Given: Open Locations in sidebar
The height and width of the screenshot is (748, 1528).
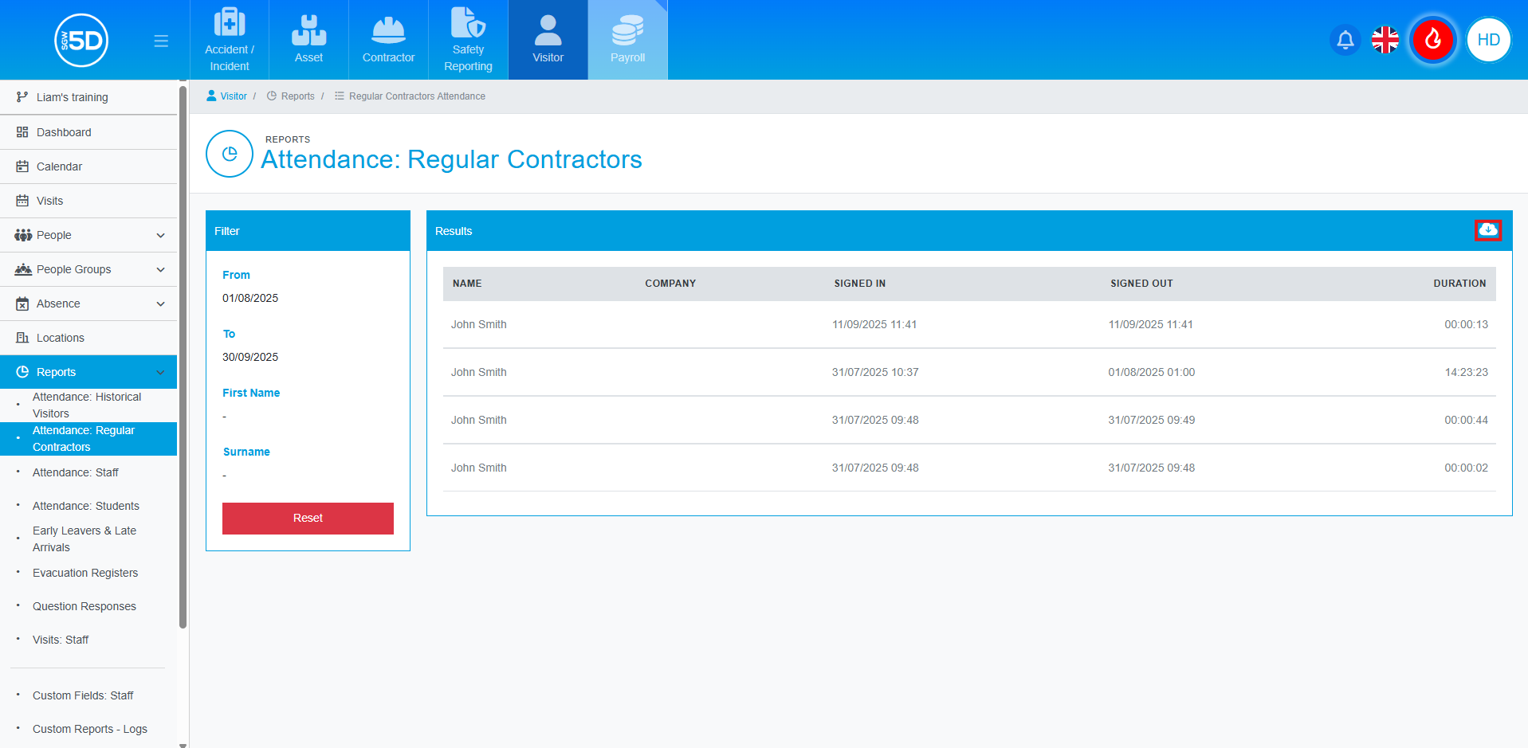Looking at the screenshot, I should click(x=88, y=338).
